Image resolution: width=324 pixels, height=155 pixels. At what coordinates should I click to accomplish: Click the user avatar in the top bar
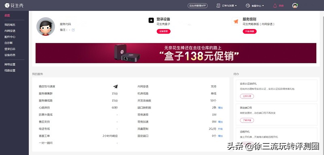(x=295, y=6)
